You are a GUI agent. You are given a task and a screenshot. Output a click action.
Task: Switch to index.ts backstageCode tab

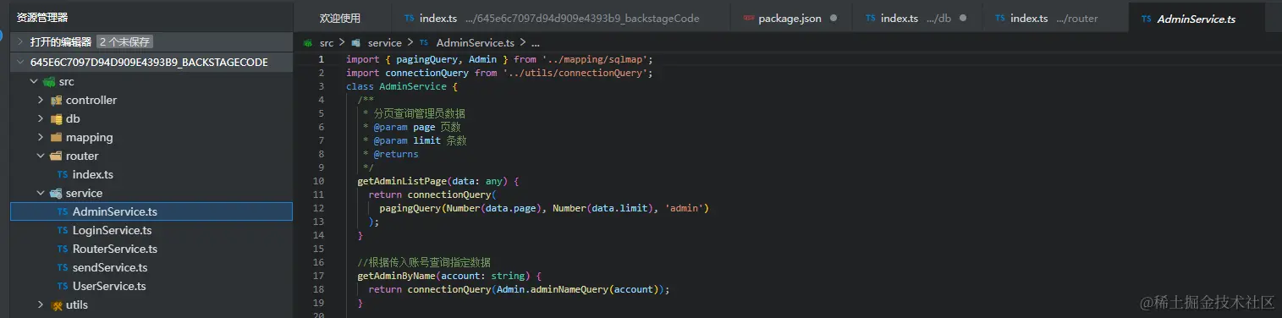coord(561,18)
